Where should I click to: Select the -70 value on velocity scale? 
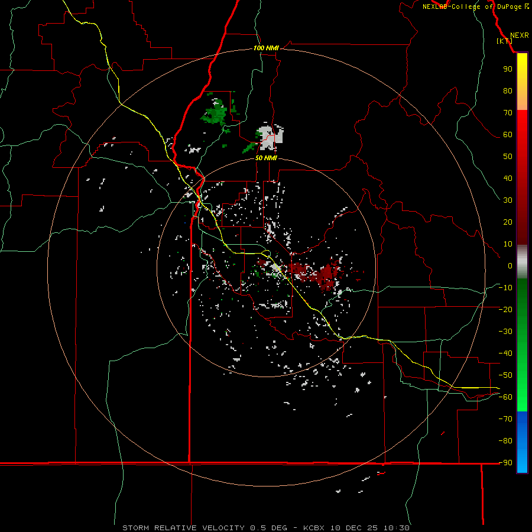point(505,419)
